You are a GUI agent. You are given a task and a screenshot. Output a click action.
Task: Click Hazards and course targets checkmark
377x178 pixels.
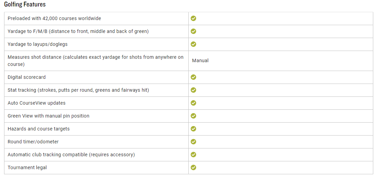tap(193, 129)
